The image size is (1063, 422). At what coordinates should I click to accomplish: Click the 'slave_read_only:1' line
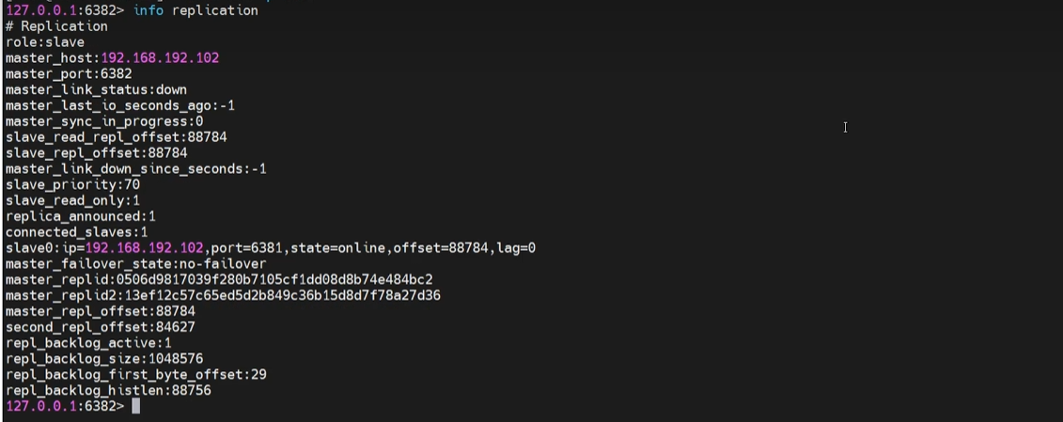point(72,200)
